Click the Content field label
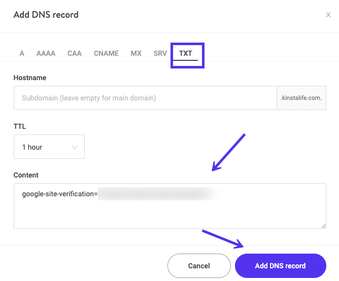 (x=26, y=175)
